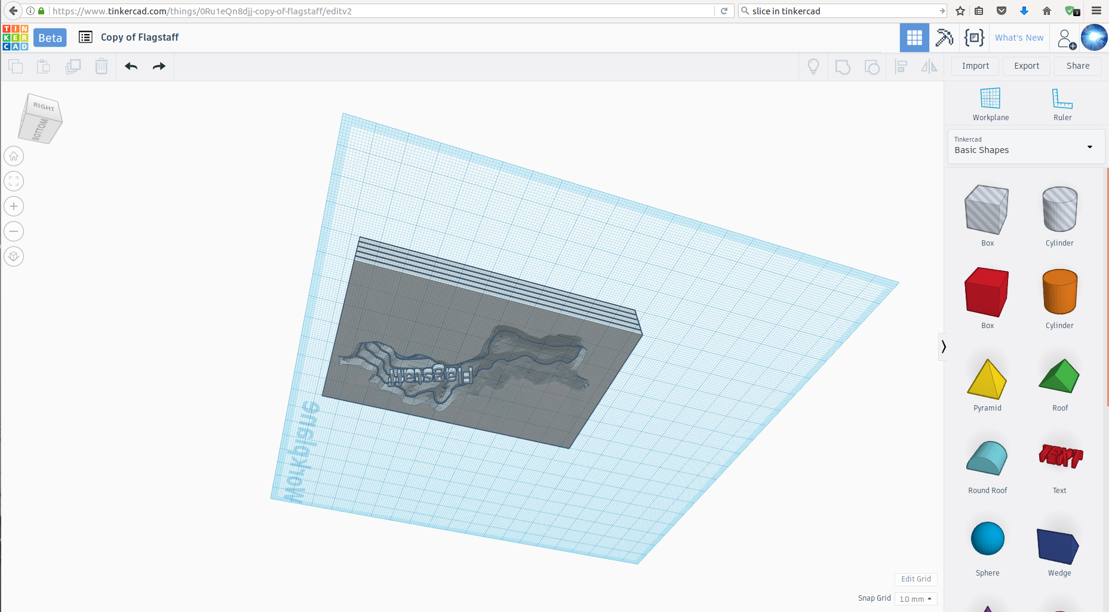Click the Export button

point(1027,66)
